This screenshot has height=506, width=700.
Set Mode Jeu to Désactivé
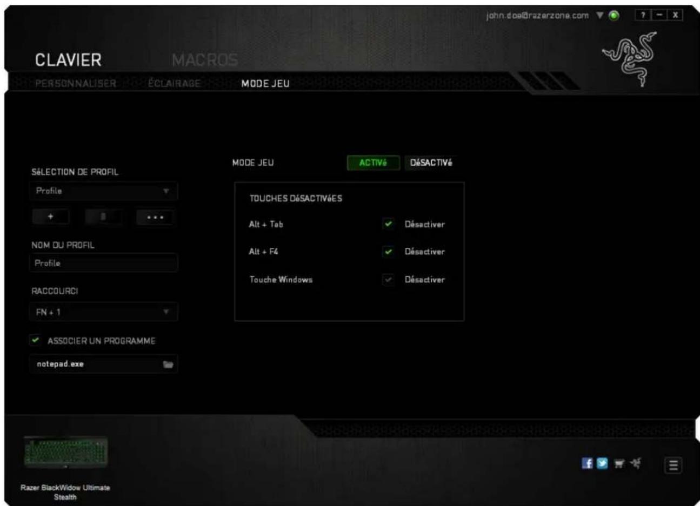click(x=431, y=163)
